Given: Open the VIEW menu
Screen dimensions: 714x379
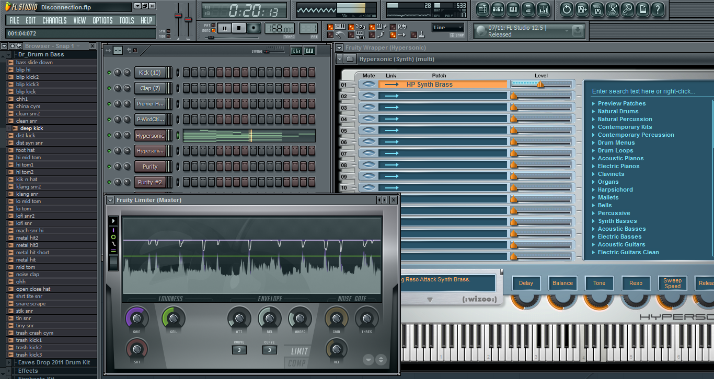Looking at the screenshot, I should click(x=79, y=20).
